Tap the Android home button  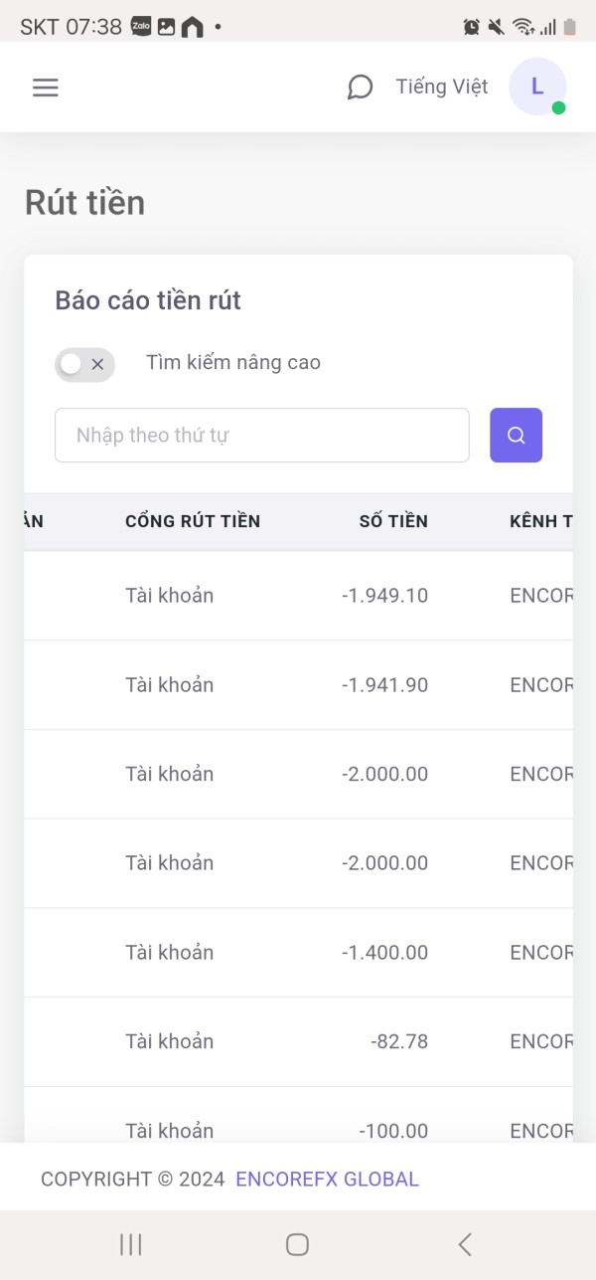(297, 1244)
